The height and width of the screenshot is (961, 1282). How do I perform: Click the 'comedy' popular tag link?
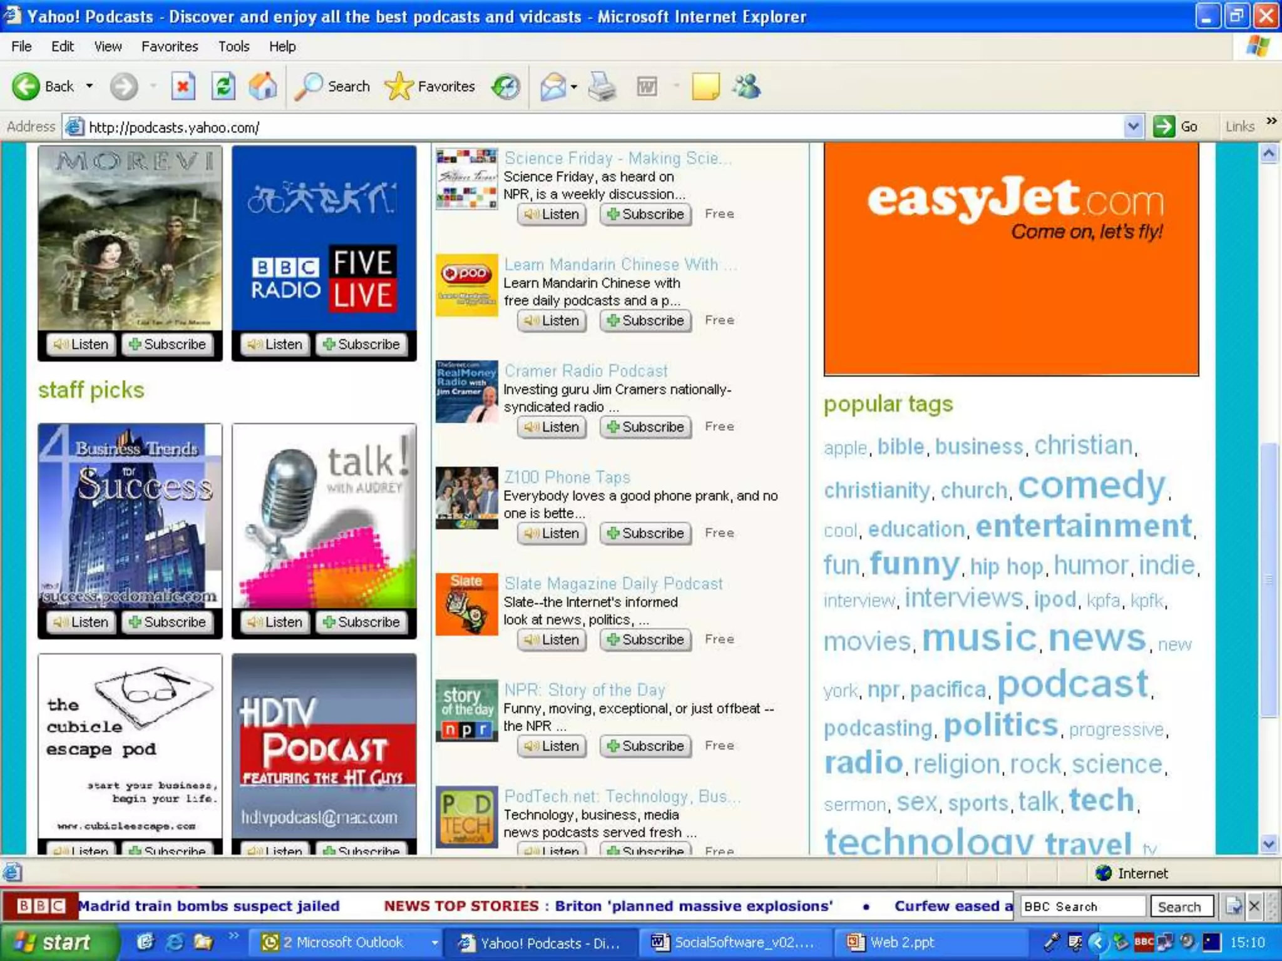click(1091, 486)
